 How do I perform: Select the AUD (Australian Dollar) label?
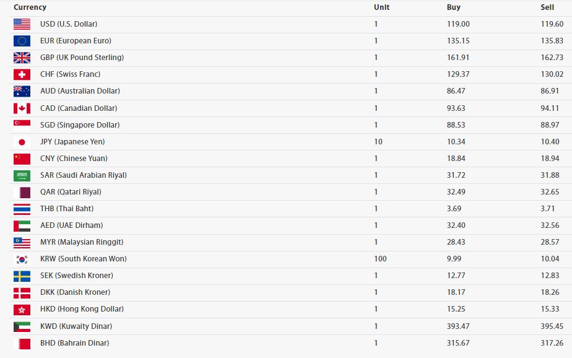[x=80, y=91]
